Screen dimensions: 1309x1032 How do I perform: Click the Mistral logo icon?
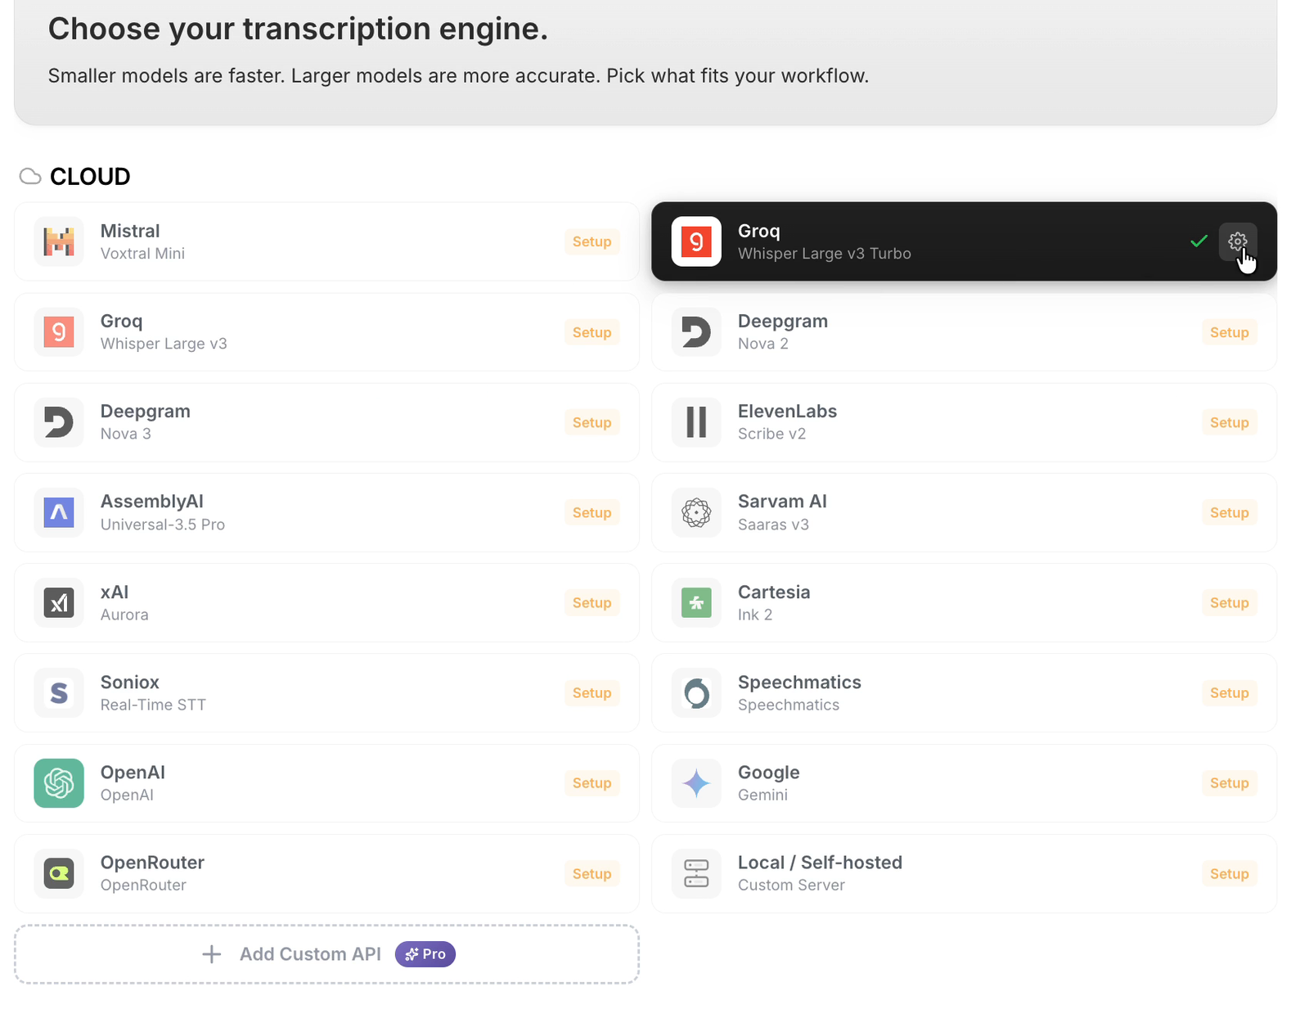coord(59,241)
